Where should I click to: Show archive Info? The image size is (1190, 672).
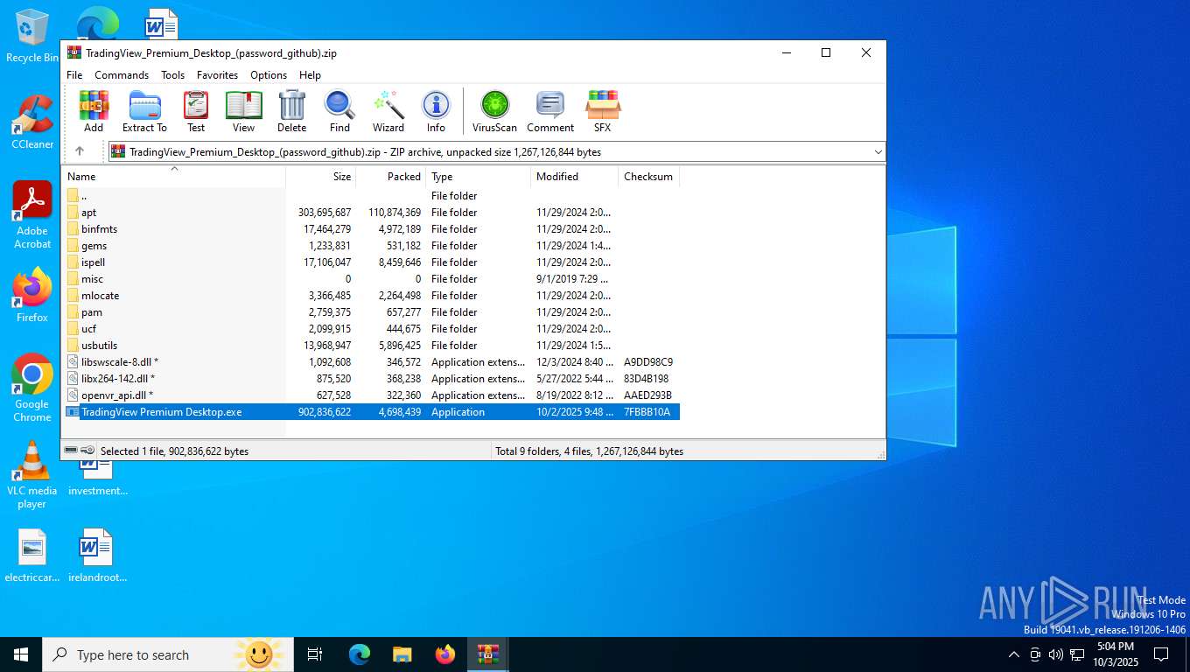(x=436, y=111)
